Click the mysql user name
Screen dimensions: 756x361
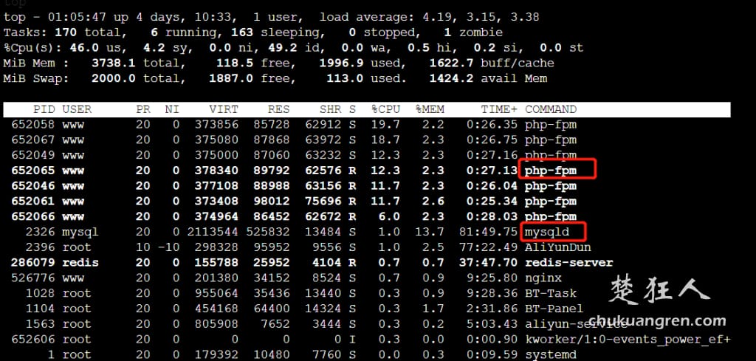(80, 233)
